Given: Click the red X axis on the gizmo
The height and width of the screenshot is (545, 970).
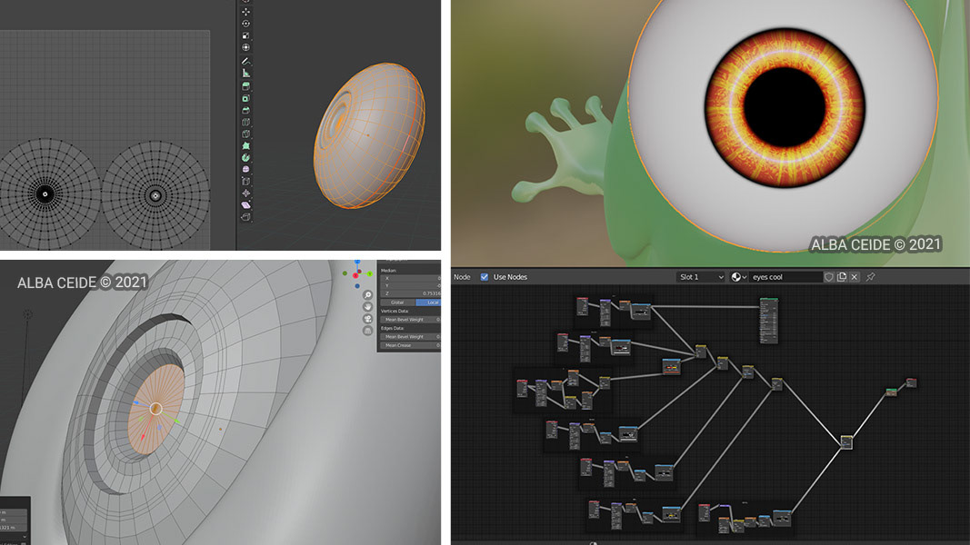Looking at the screenshot, I should [355, 275].
